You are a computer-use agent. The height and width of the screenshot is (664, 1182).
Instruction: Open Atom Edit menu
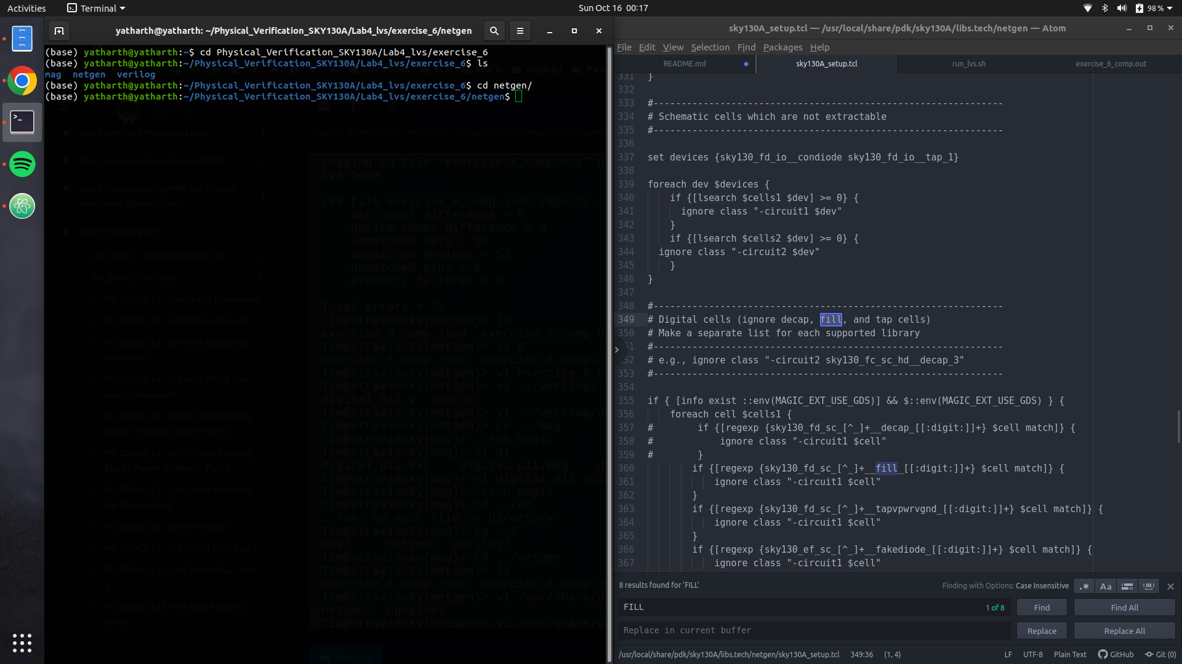tap(647, 47)
